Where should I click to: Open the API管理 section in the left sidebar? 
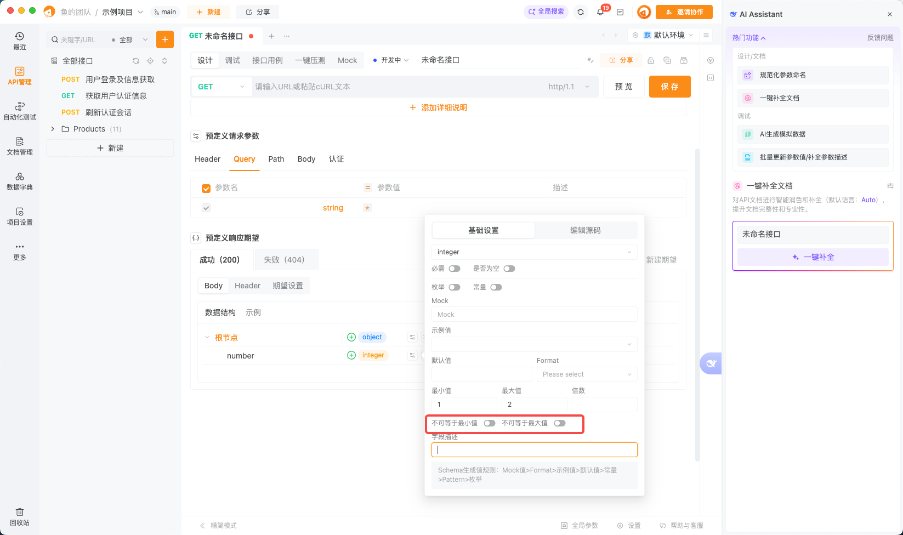[x=19, y=77]
